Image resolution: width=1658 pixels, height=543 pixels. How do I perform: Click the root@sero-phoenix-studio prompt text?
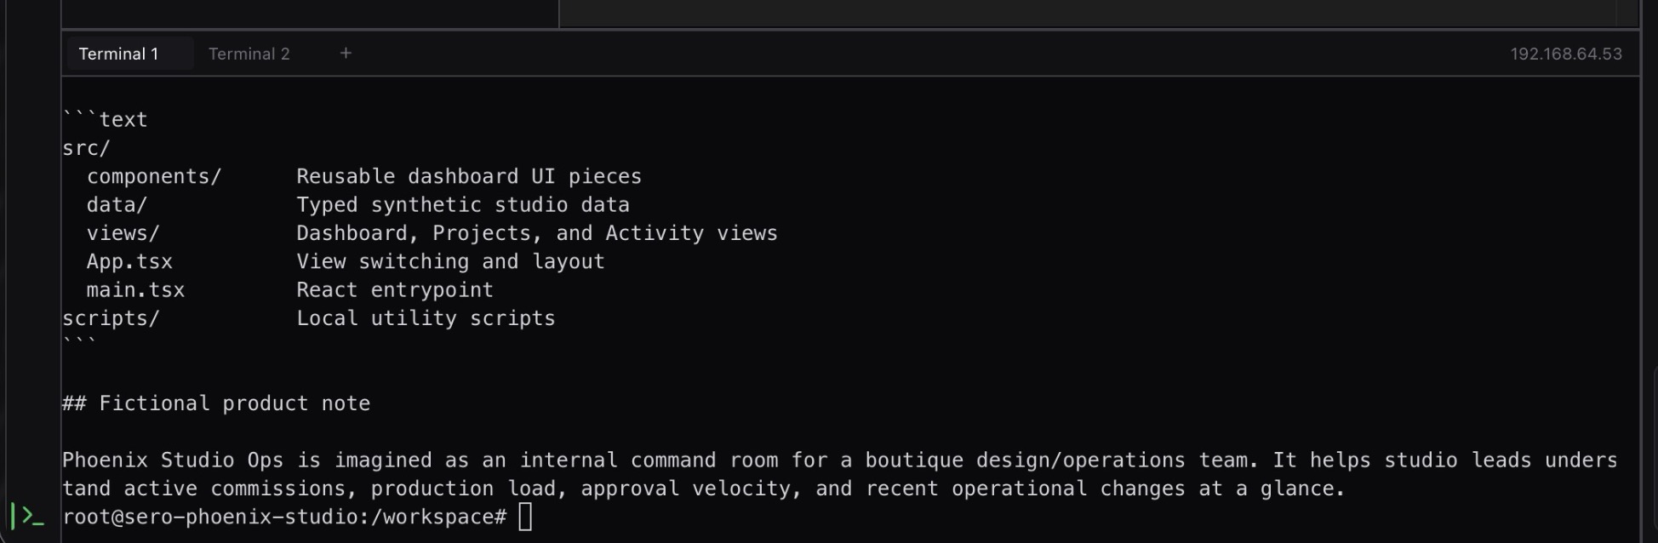coord(283,517)
